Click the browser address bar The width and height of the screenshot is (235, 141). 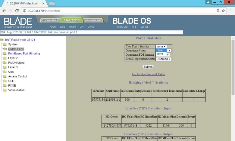(x=121, y=11)
